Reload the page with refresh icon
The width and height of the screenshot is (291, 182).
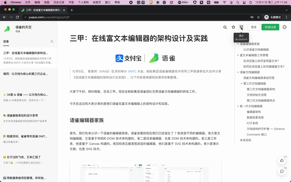[17, 17]
